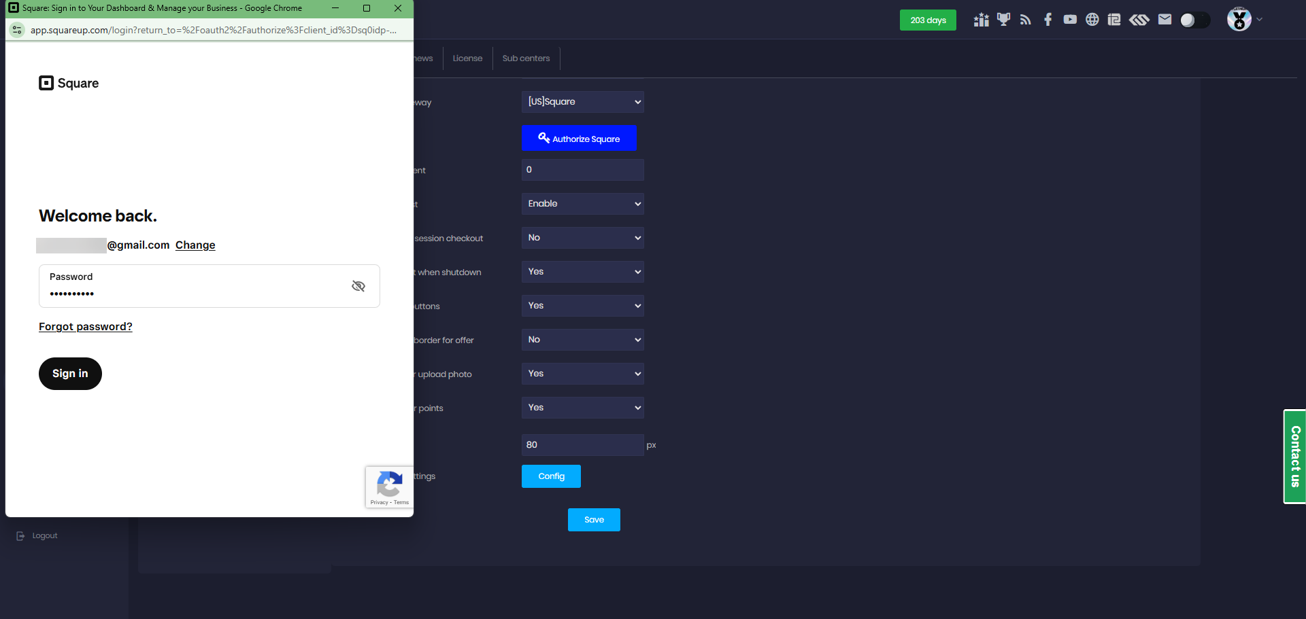The height and width of the screenshot is (619, 1306).
Task: Click the trophy icon in header
Action: [x=1003, y=20]
